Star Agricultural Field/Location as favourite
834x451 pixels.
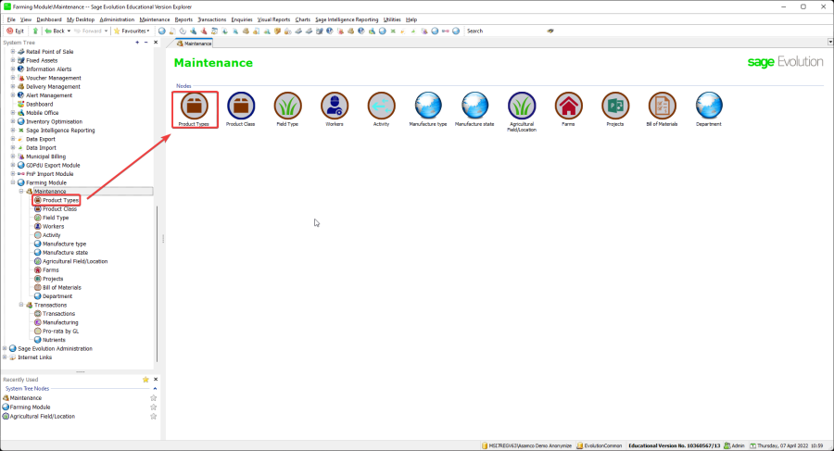[154, 417]
